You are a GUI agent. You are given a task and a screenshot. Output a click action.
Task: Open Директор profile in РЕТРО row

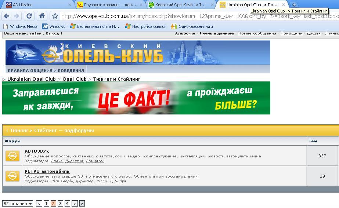84,181
